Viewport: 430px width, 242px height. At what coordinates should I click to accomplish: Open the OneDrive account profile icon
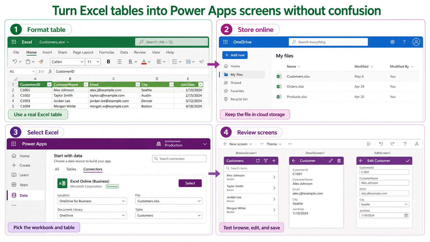(416, 42)
